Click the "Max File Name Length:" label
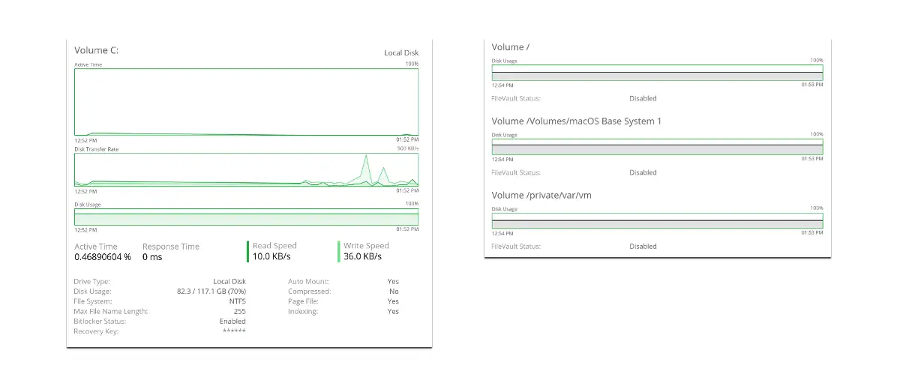The width and height of the screenshot is (900, 383). (x=111, y=311)
